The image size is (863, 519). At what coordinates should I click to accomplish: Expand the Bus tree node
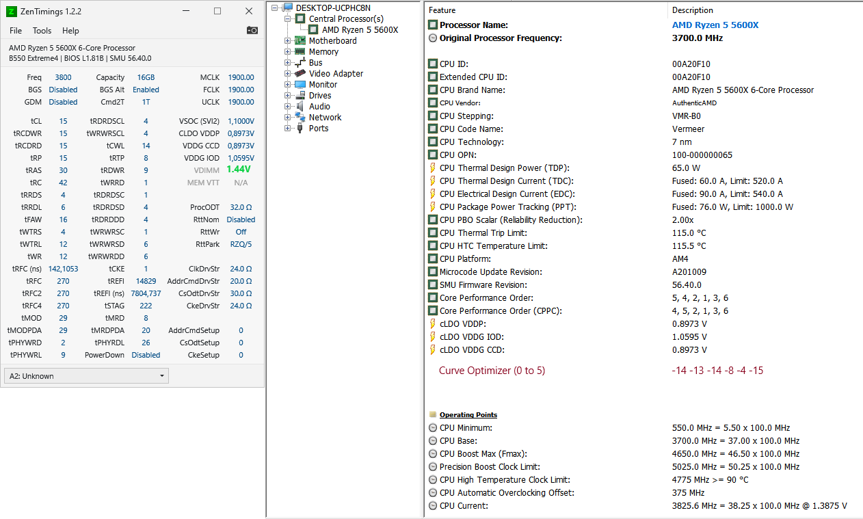pos(288,62)
